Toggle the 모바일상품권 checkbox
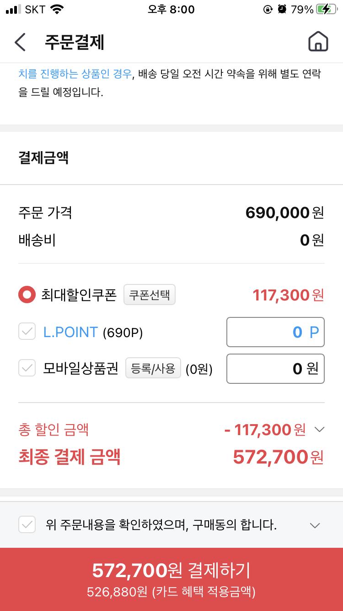The width and height of the screenshot is (343, 611). [x=27, y=368]
